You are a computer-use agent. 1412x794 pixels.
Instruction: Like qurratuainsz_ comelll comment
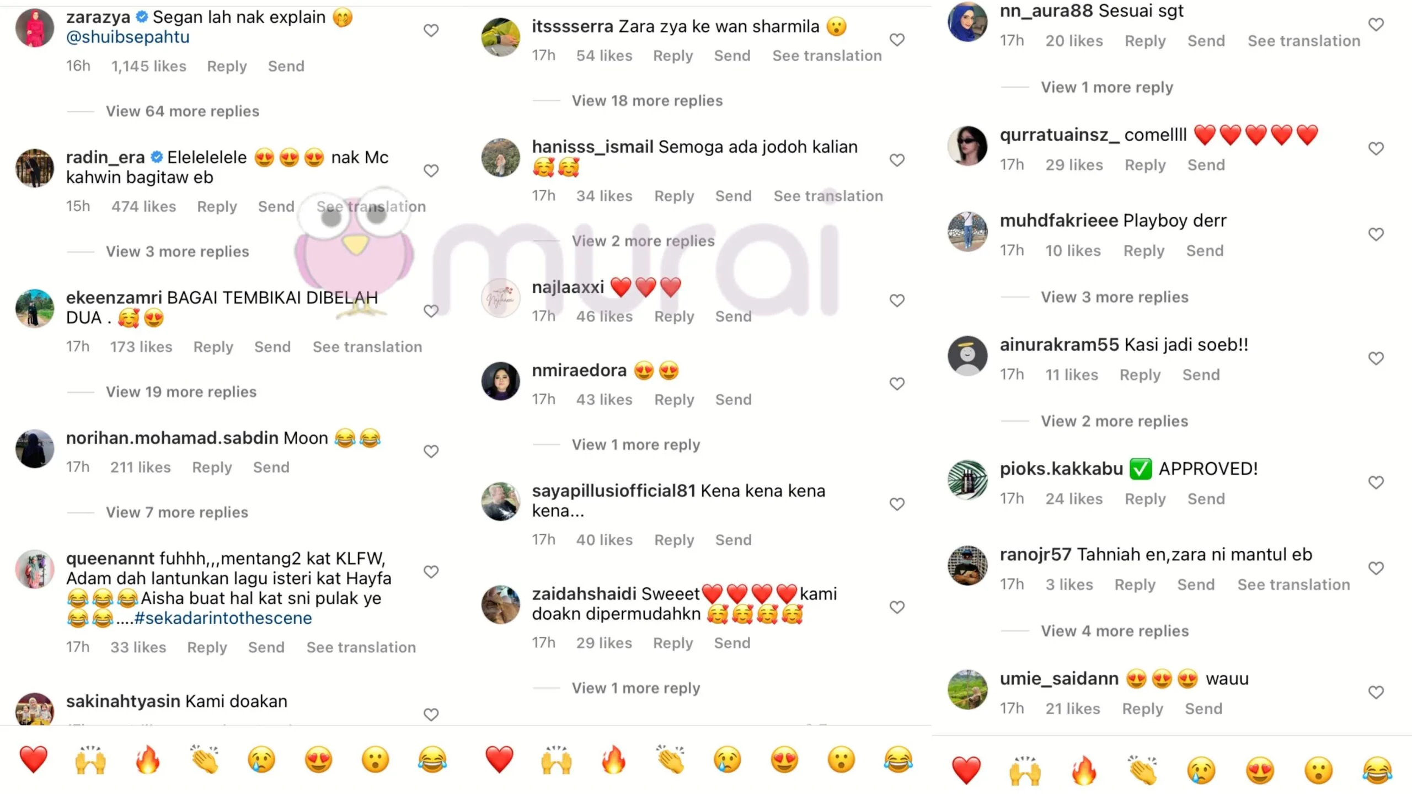pos(1376,149)
